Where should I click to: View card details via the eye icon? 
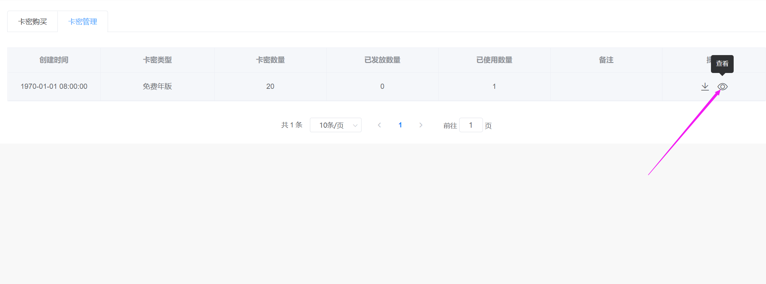[722, 87]
